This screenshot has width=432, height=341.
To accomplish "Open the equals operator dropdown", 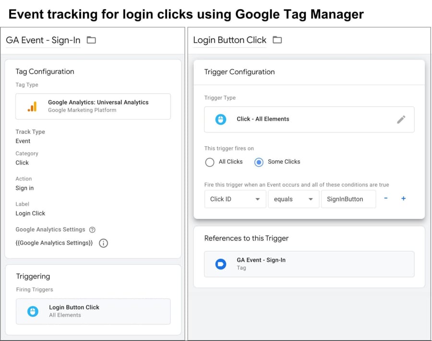I will [293, 199].
